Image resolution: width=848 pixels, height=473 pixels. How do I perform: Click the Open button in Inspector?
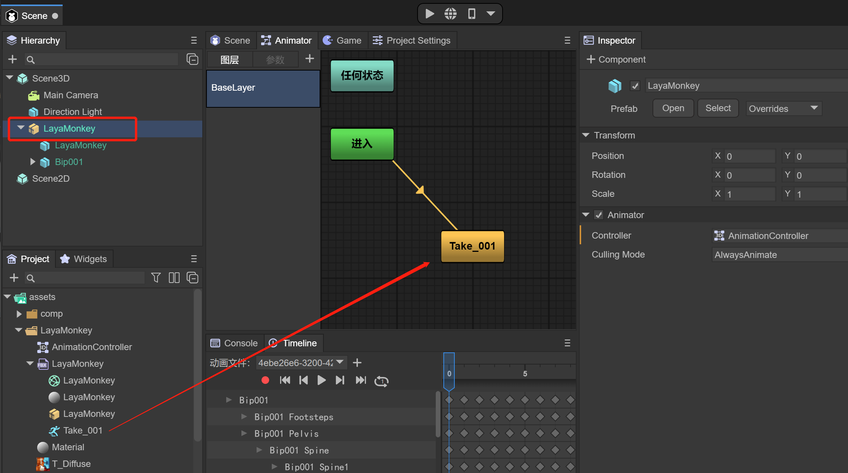(x=673, y=108)
